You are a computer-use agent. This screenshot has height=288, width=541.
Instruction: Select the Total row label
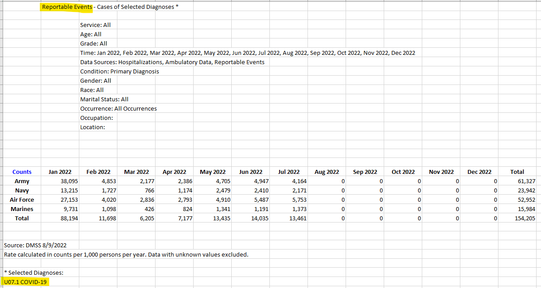22,218
